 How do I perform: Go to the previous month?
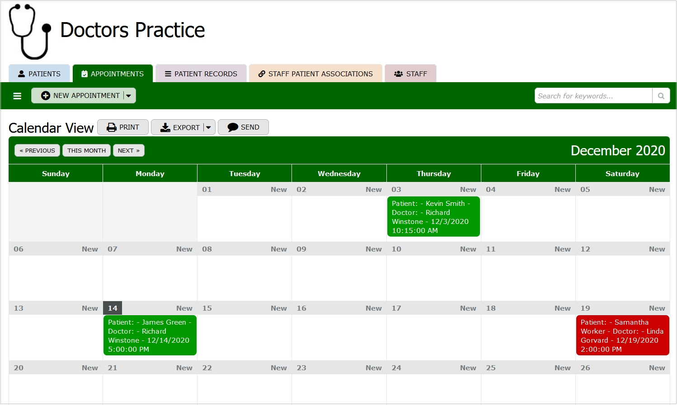[37, 150]
